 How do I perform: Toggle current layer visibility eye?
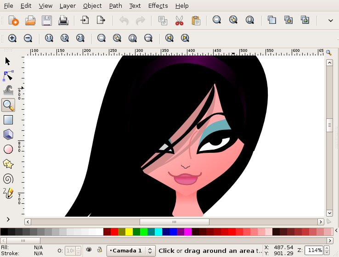(89, 250)
